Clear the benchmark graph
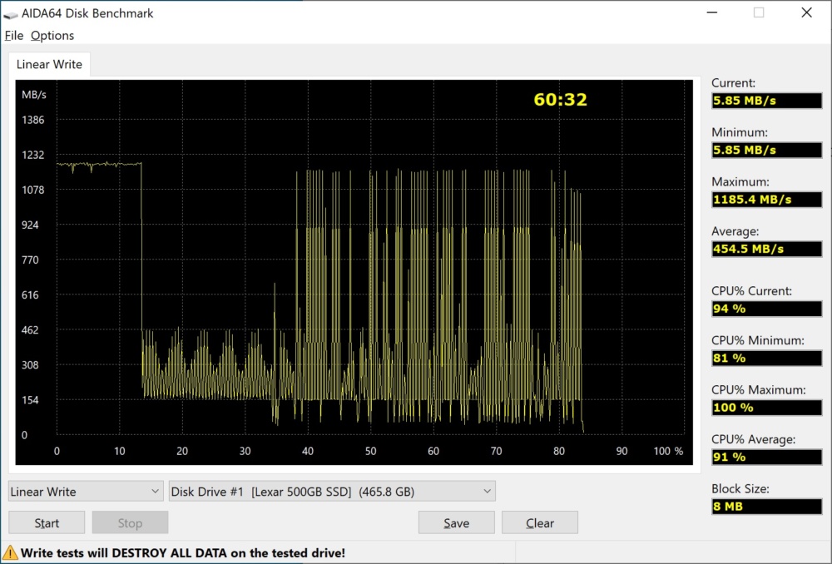 click(540, 522)
